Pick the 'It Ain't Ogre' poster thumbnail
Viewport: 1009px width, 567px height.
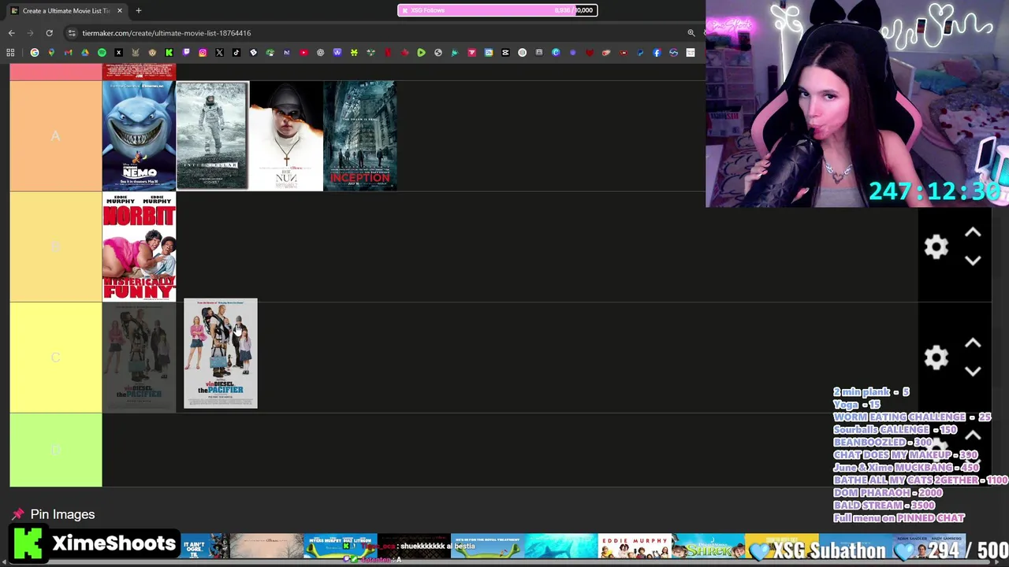[x=204, y=546]
